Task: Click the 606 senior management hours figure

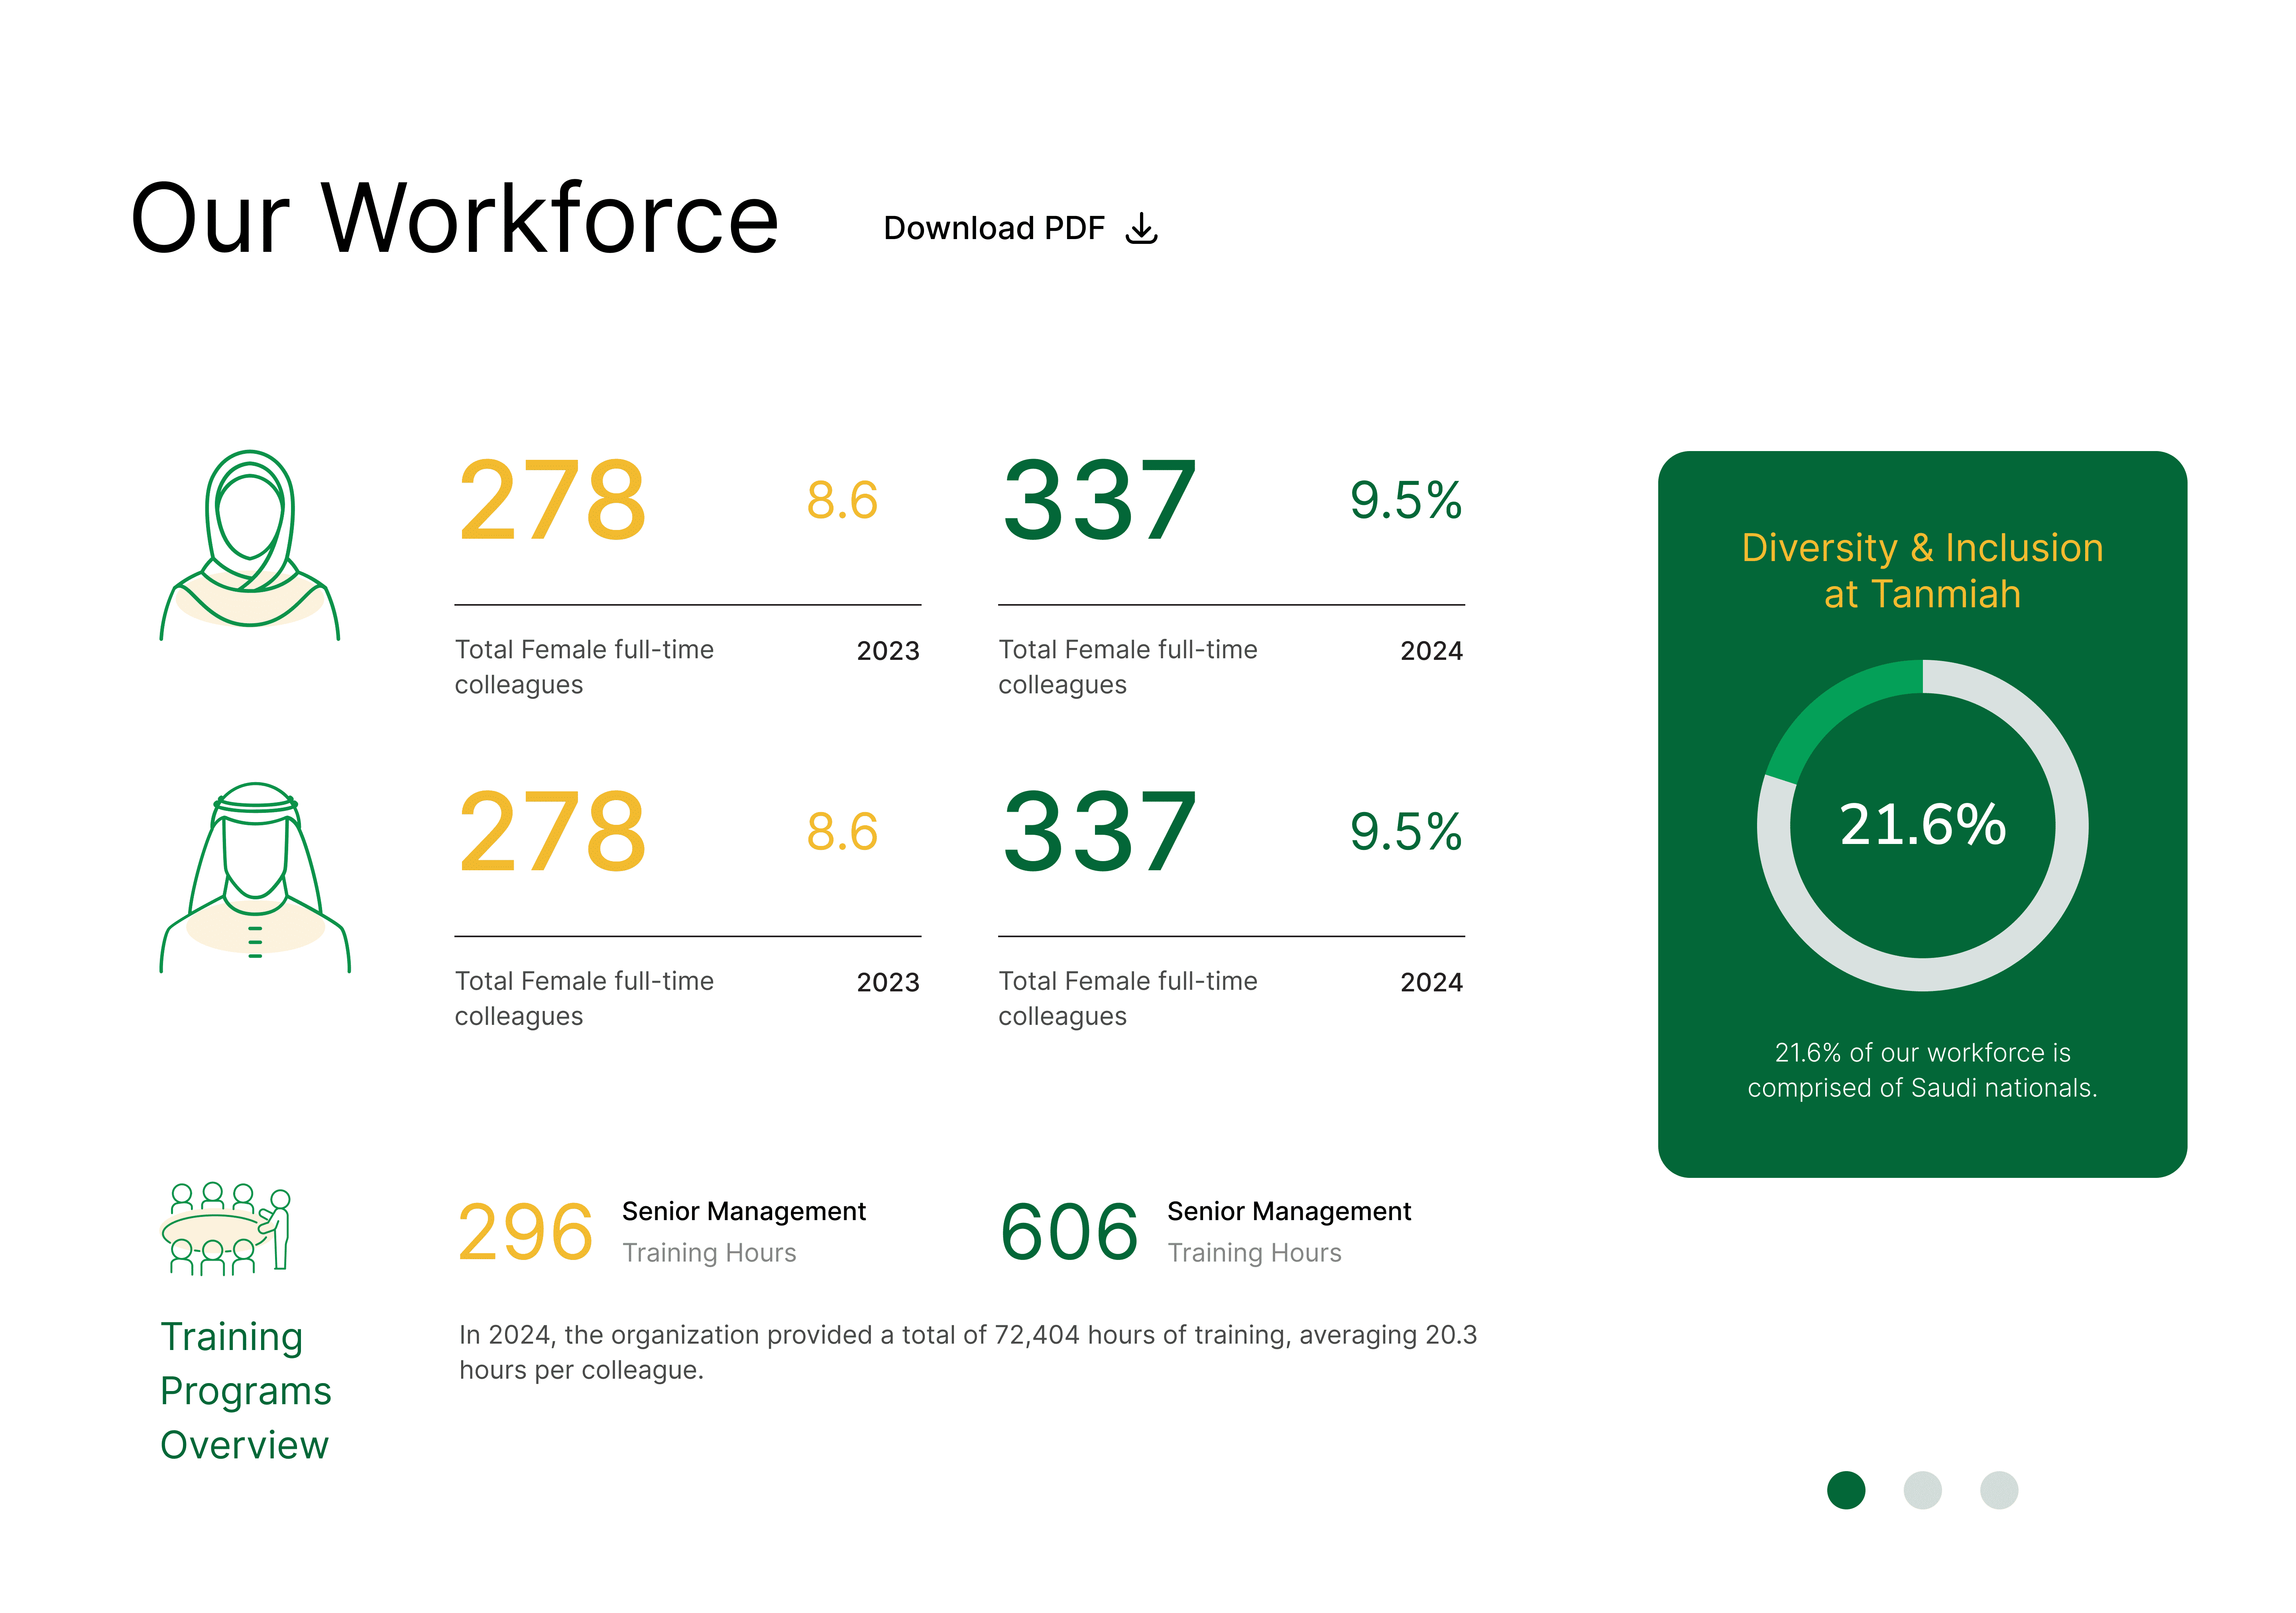Action: pos(1069,1232)
